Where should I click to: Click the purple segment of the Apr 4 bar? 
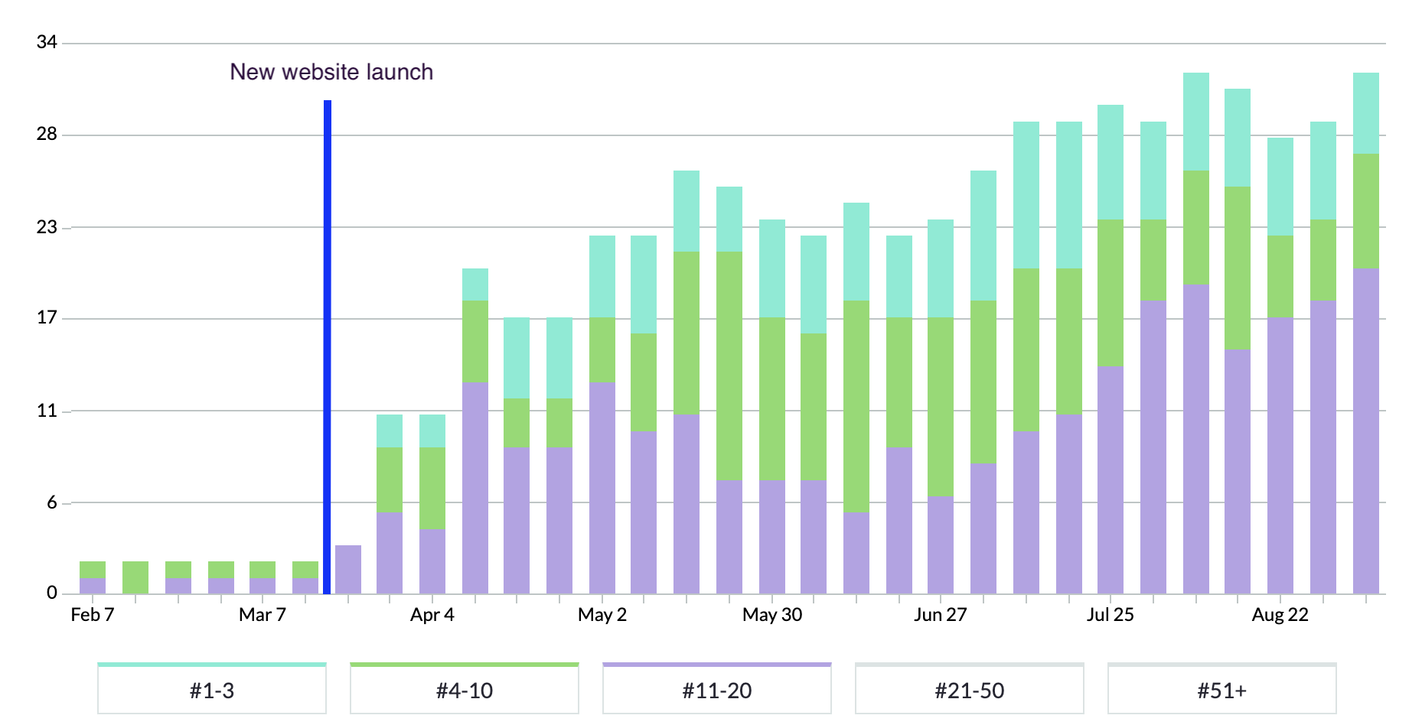point(432,561)
